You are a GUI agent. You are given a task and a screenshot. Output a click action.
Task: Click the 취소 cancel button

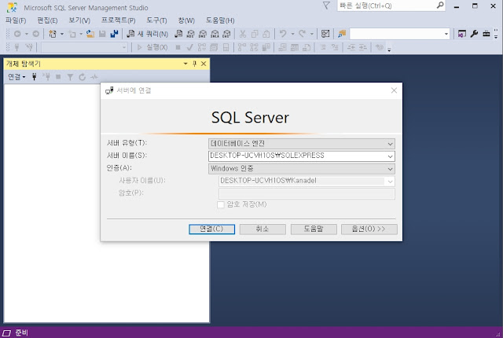click(263, 229)
